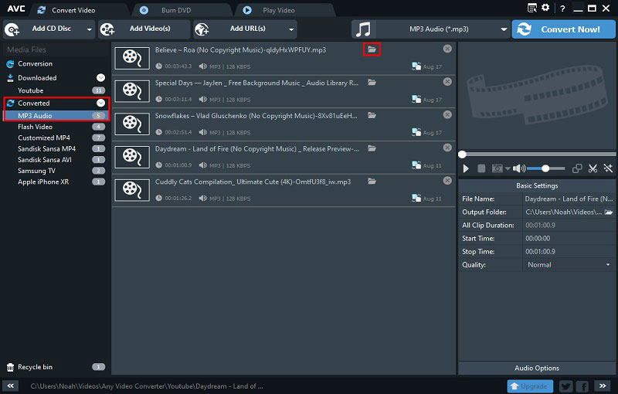
Task: Collapse left panel with double arrow
Action: (11, 386)
